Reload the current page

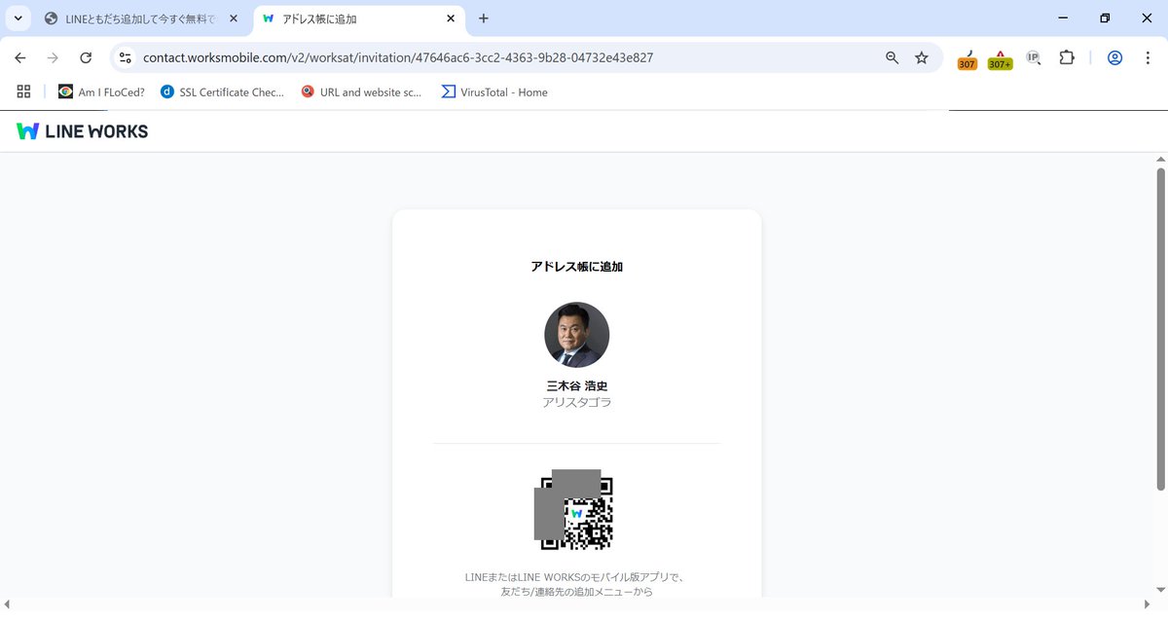pyautogui.click(x=86, y=57)
